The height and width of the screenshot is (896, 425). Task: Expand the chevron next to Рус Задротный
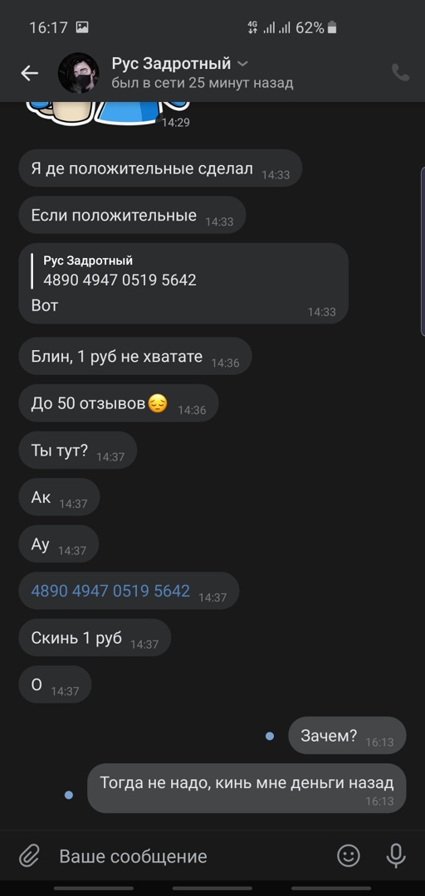click(242, 63)
